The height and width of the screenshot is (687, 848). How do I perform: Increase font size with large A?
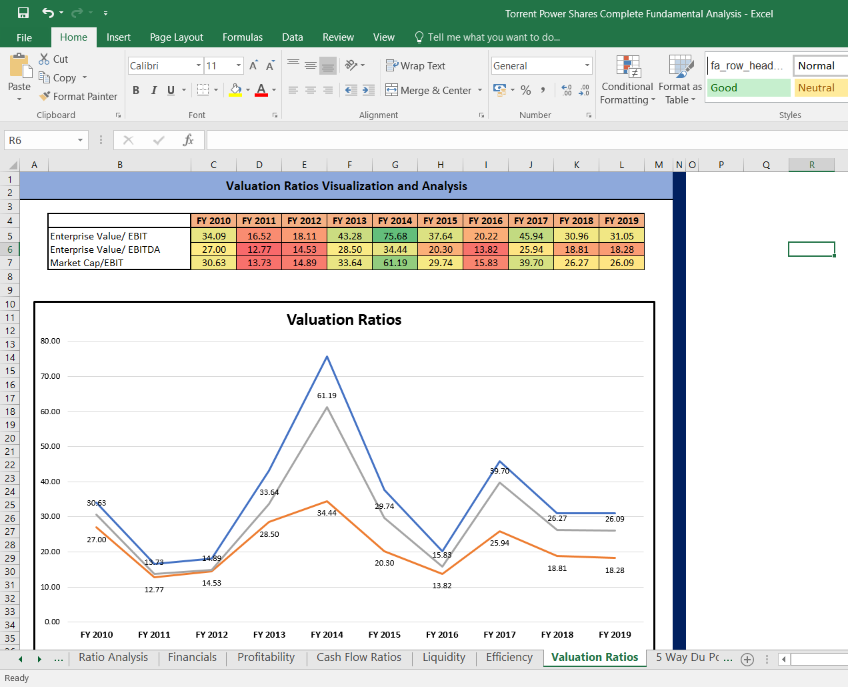[253, 65]
